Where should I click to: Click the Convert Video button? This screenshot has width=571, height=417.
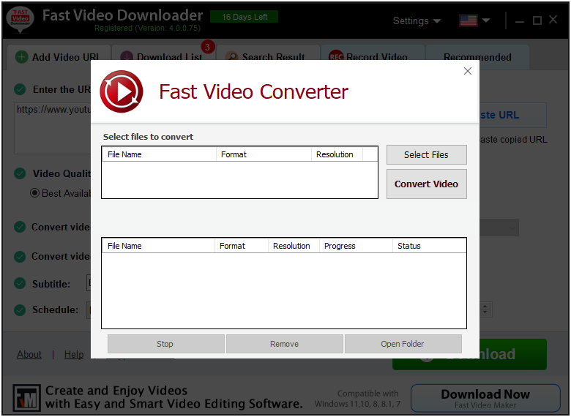coord(426,184)
